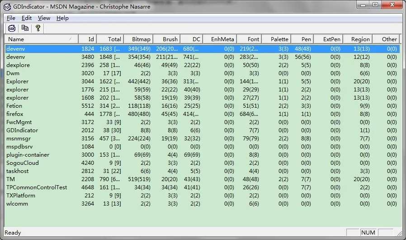Viewport: 406px width, 240px height.
Task: Open the Help menu
Action: pyautogui.click(x=62, y=18)
